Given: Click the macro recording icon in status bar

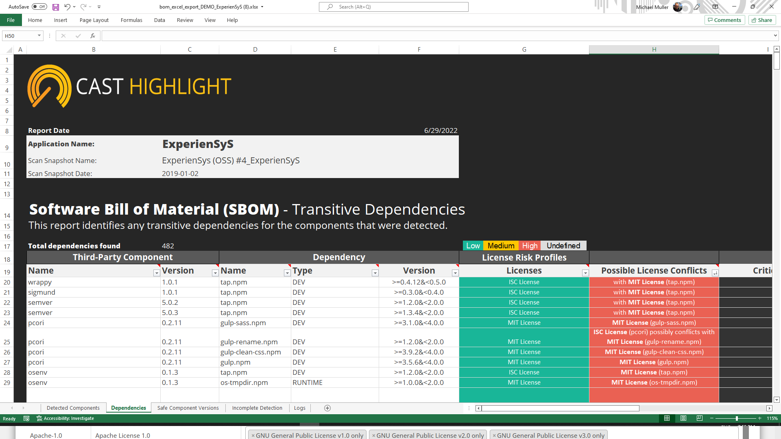Looking at the screenshot, I should (26, 418).
